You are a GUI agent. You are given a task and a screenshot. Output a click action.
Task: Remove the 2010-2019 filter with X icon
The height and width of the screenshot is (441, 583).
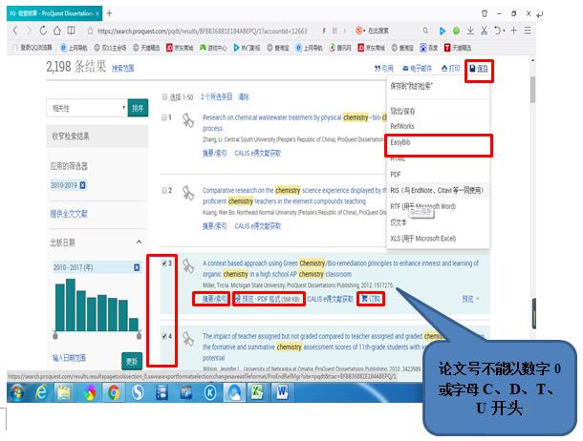point(83,185)
